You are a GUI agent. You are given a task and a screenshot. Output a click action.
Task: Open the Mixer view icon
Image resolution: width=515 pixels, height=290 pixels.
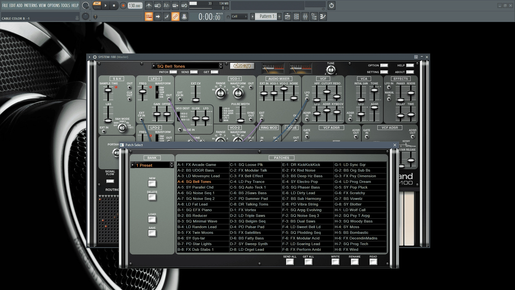[305, 17]
